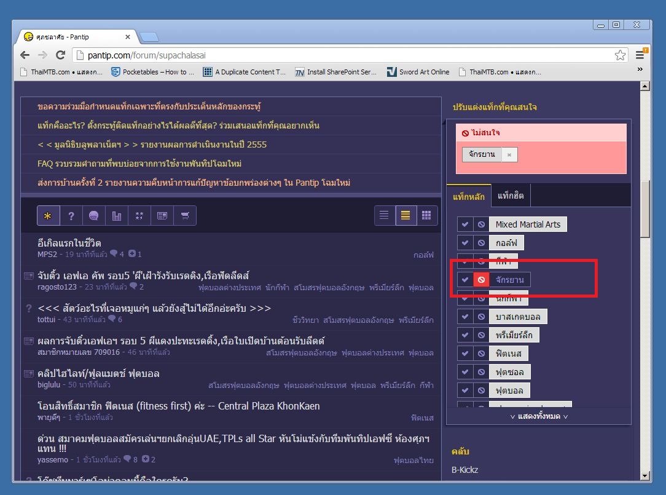Open fitness first Central Plaza KhonKaen topic
Image resolution: width=666 pixels, height=495 pixels.
[x=178, y=406]
